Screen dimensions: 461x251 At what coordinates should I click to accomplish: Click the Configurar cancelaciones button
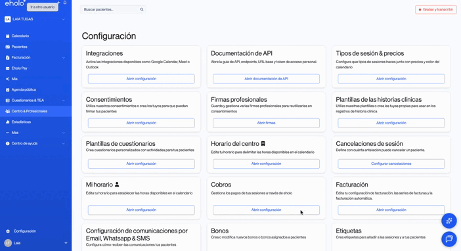(x=391, y=164)
